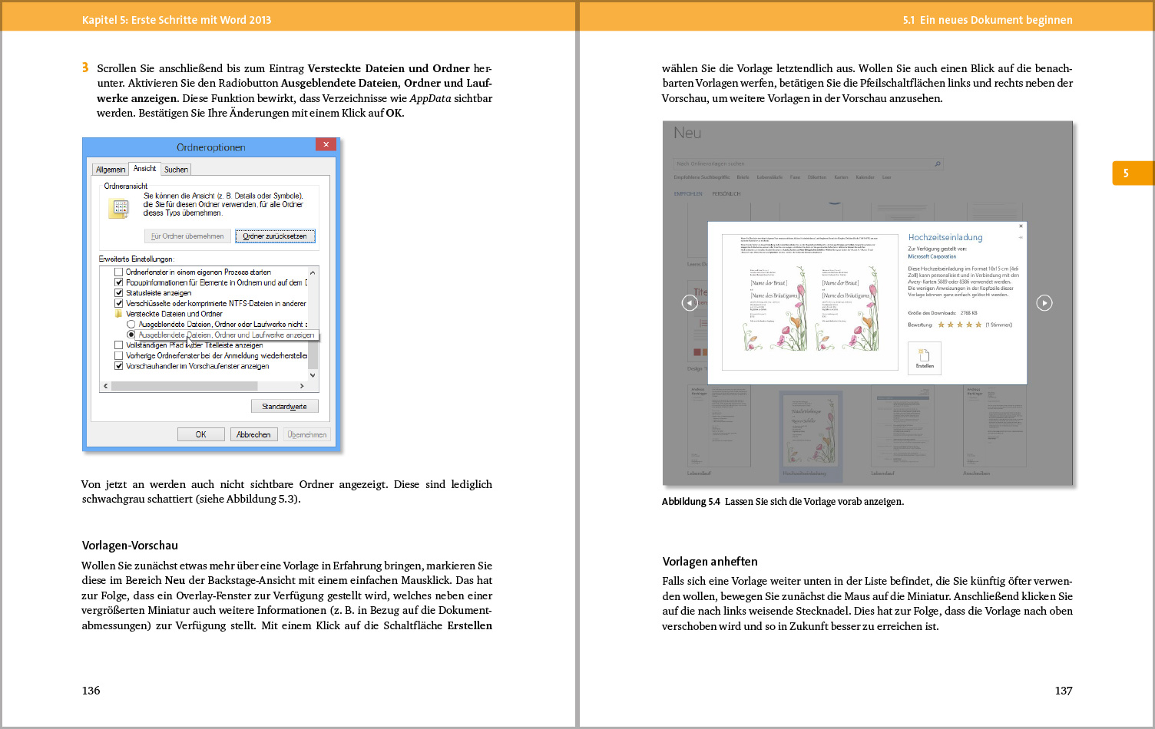Viewport: 1155px width, 729px height.
Task: Click header 5.1 Ein neues Dokument beginnen
Action: point(988,20)
